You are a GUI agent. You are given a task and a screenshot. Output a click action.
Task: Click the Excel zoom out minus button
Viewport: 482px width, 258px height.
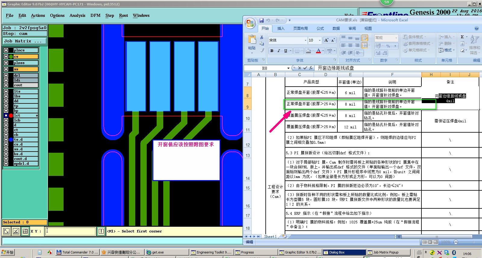tap(456, 242)
